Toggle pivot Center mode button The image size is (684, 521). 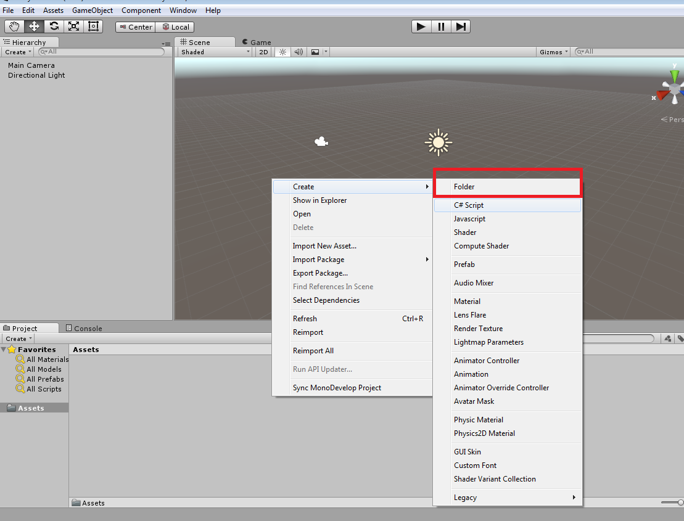click(136, 27)
